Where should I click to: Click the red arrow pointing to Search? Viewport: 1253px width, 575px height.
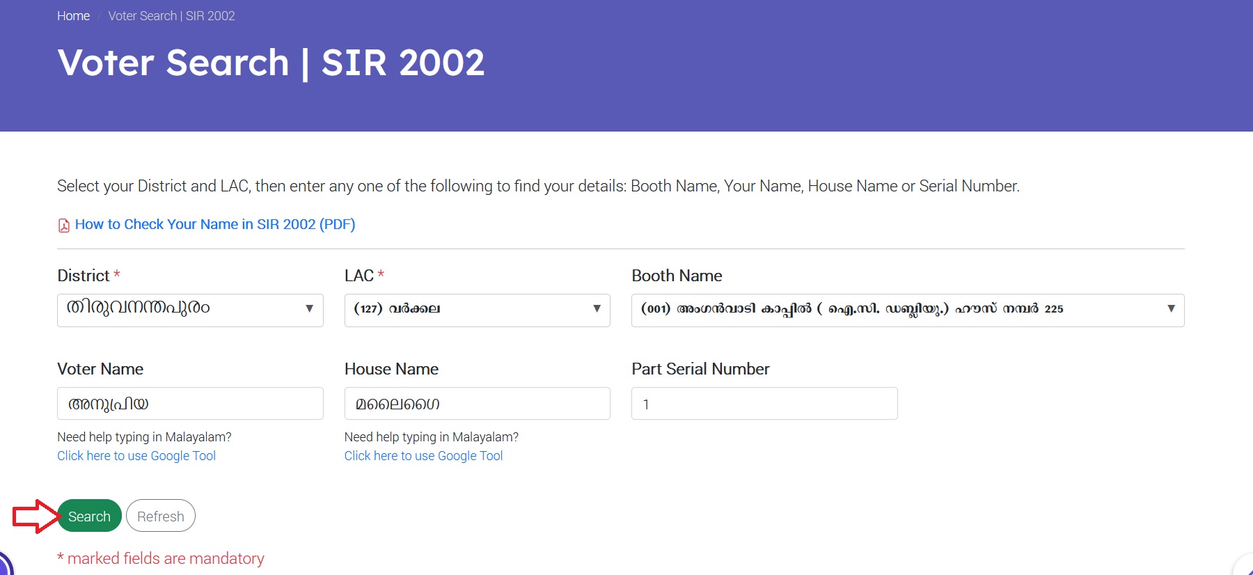coord(35,517)
